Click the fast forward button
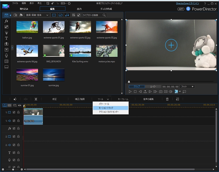 click(155, 92)
